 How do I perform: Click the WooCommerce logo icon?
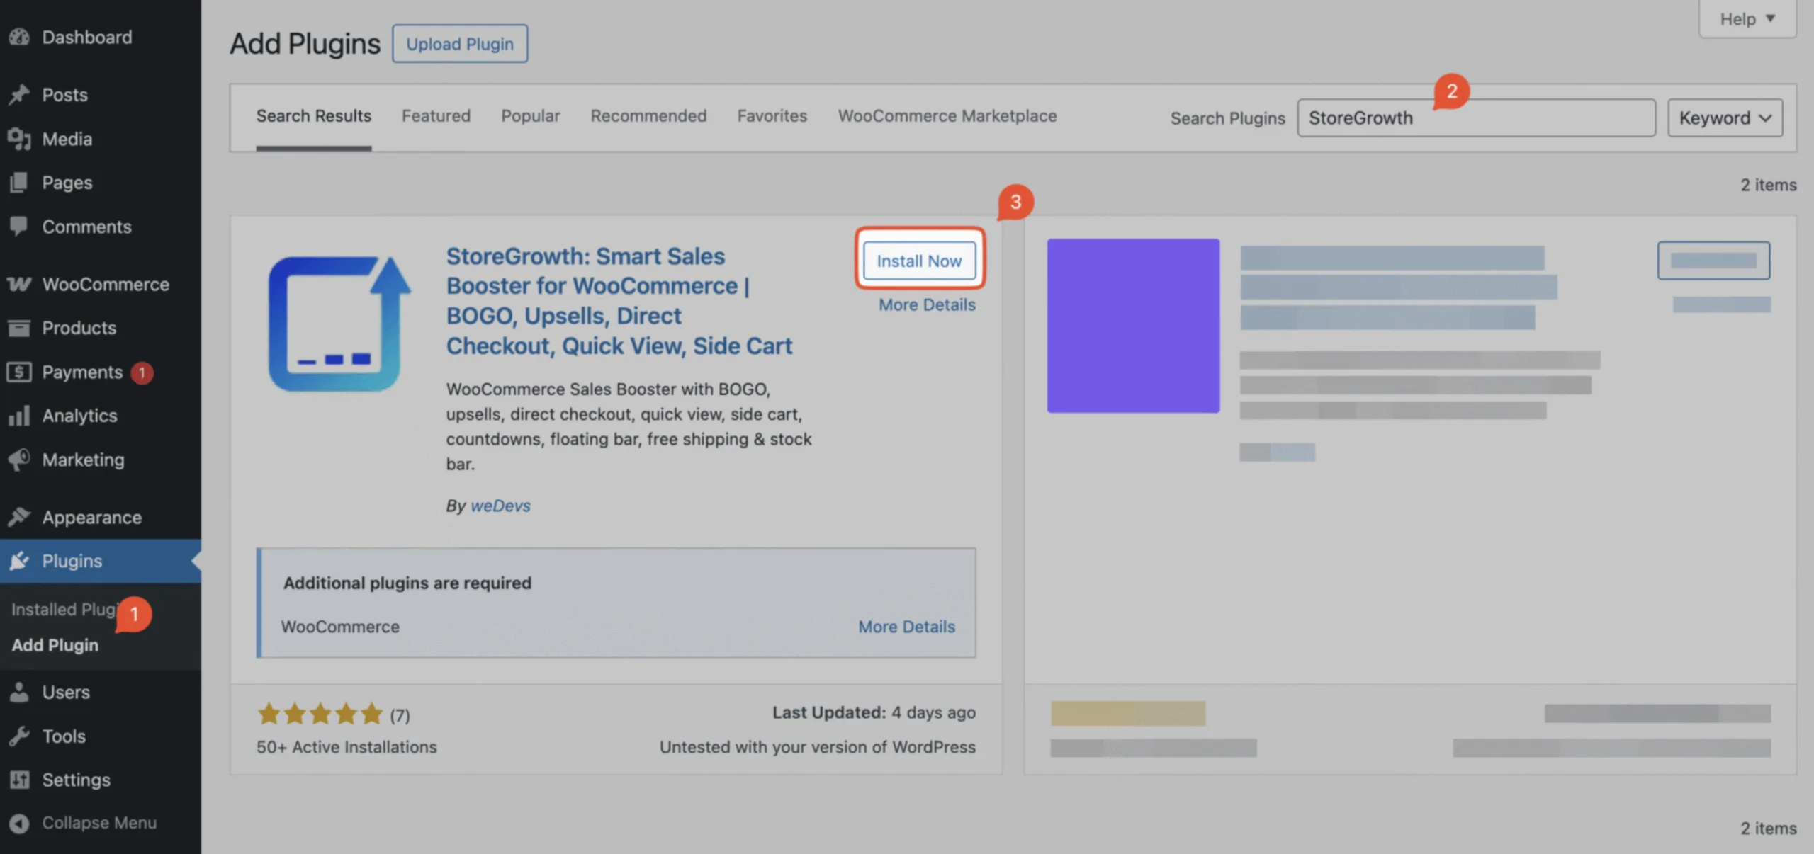click(19, 284)
